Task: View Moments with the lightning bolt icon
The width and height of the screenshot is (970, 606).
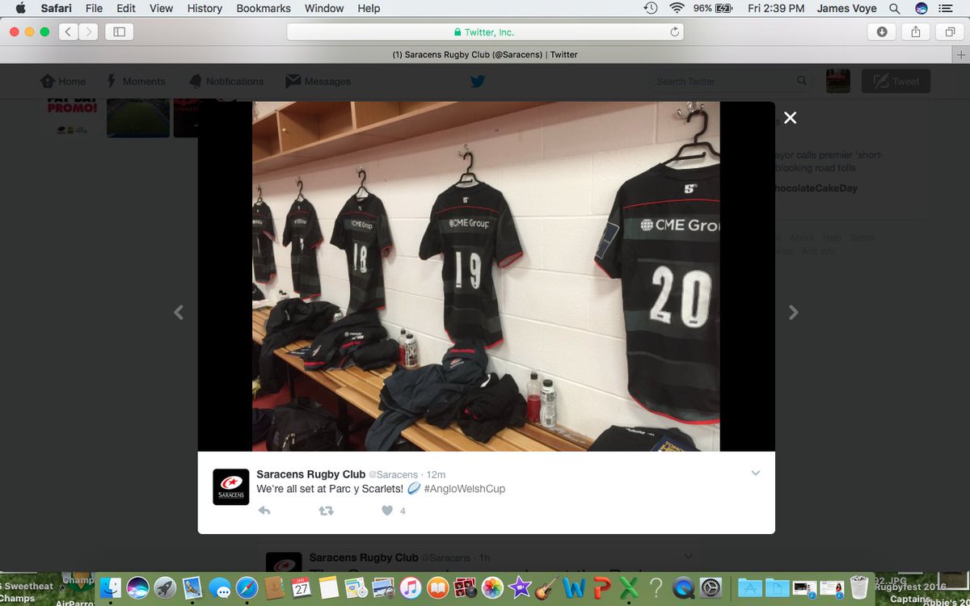Action: (136, 81)
